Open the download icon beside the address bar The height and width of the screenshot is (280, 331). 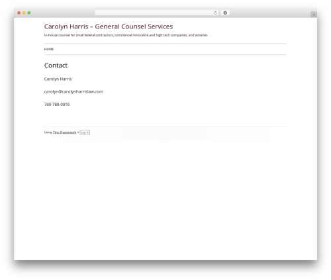(x=225, y=13)
